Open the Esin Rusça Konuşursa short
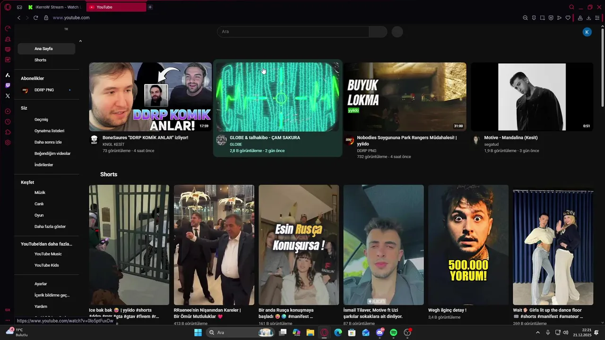 [x=299, y=245]
